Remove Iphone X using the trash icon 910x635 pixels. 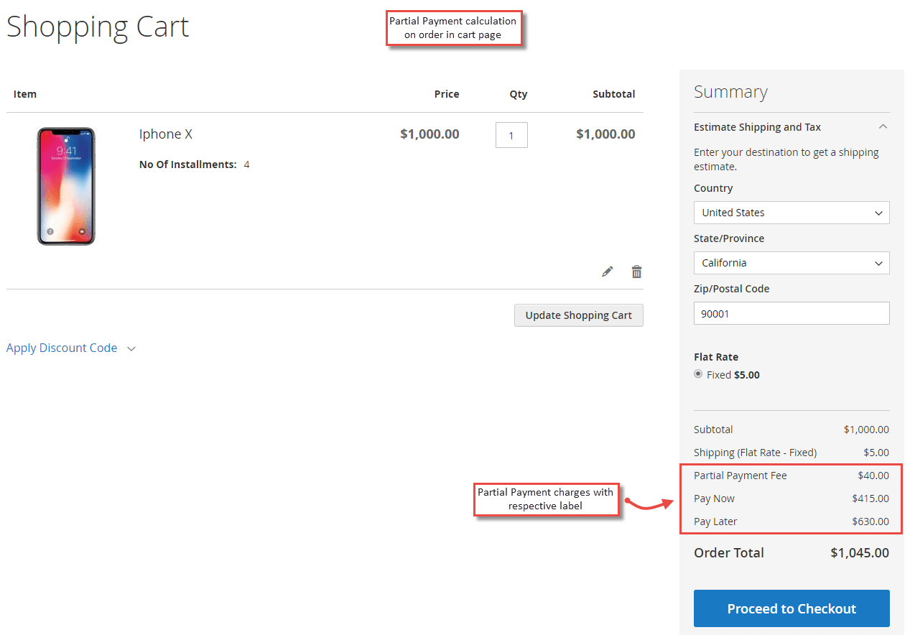tap(636, 272)
